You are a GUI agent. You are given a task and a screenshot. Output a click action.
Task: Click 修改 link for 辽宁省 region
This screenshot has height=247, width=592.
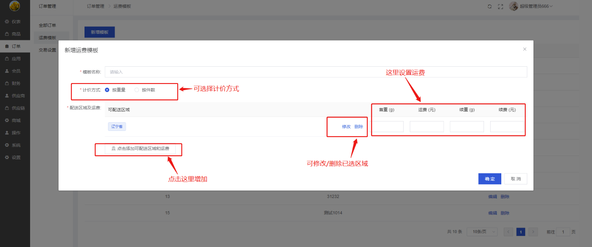[346, 126]
